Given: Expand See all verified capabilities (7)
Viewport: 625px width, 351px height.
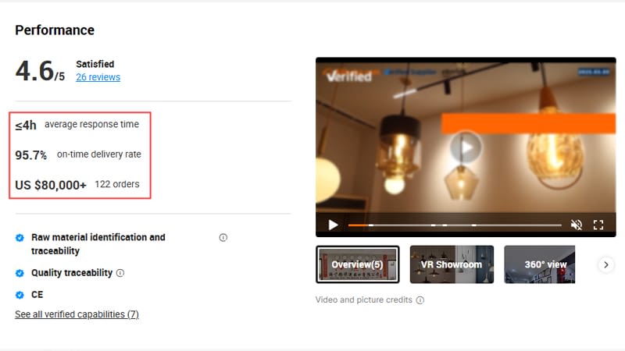Looking at the screenshot, I should pyautogui.click(x=77, y=314).
